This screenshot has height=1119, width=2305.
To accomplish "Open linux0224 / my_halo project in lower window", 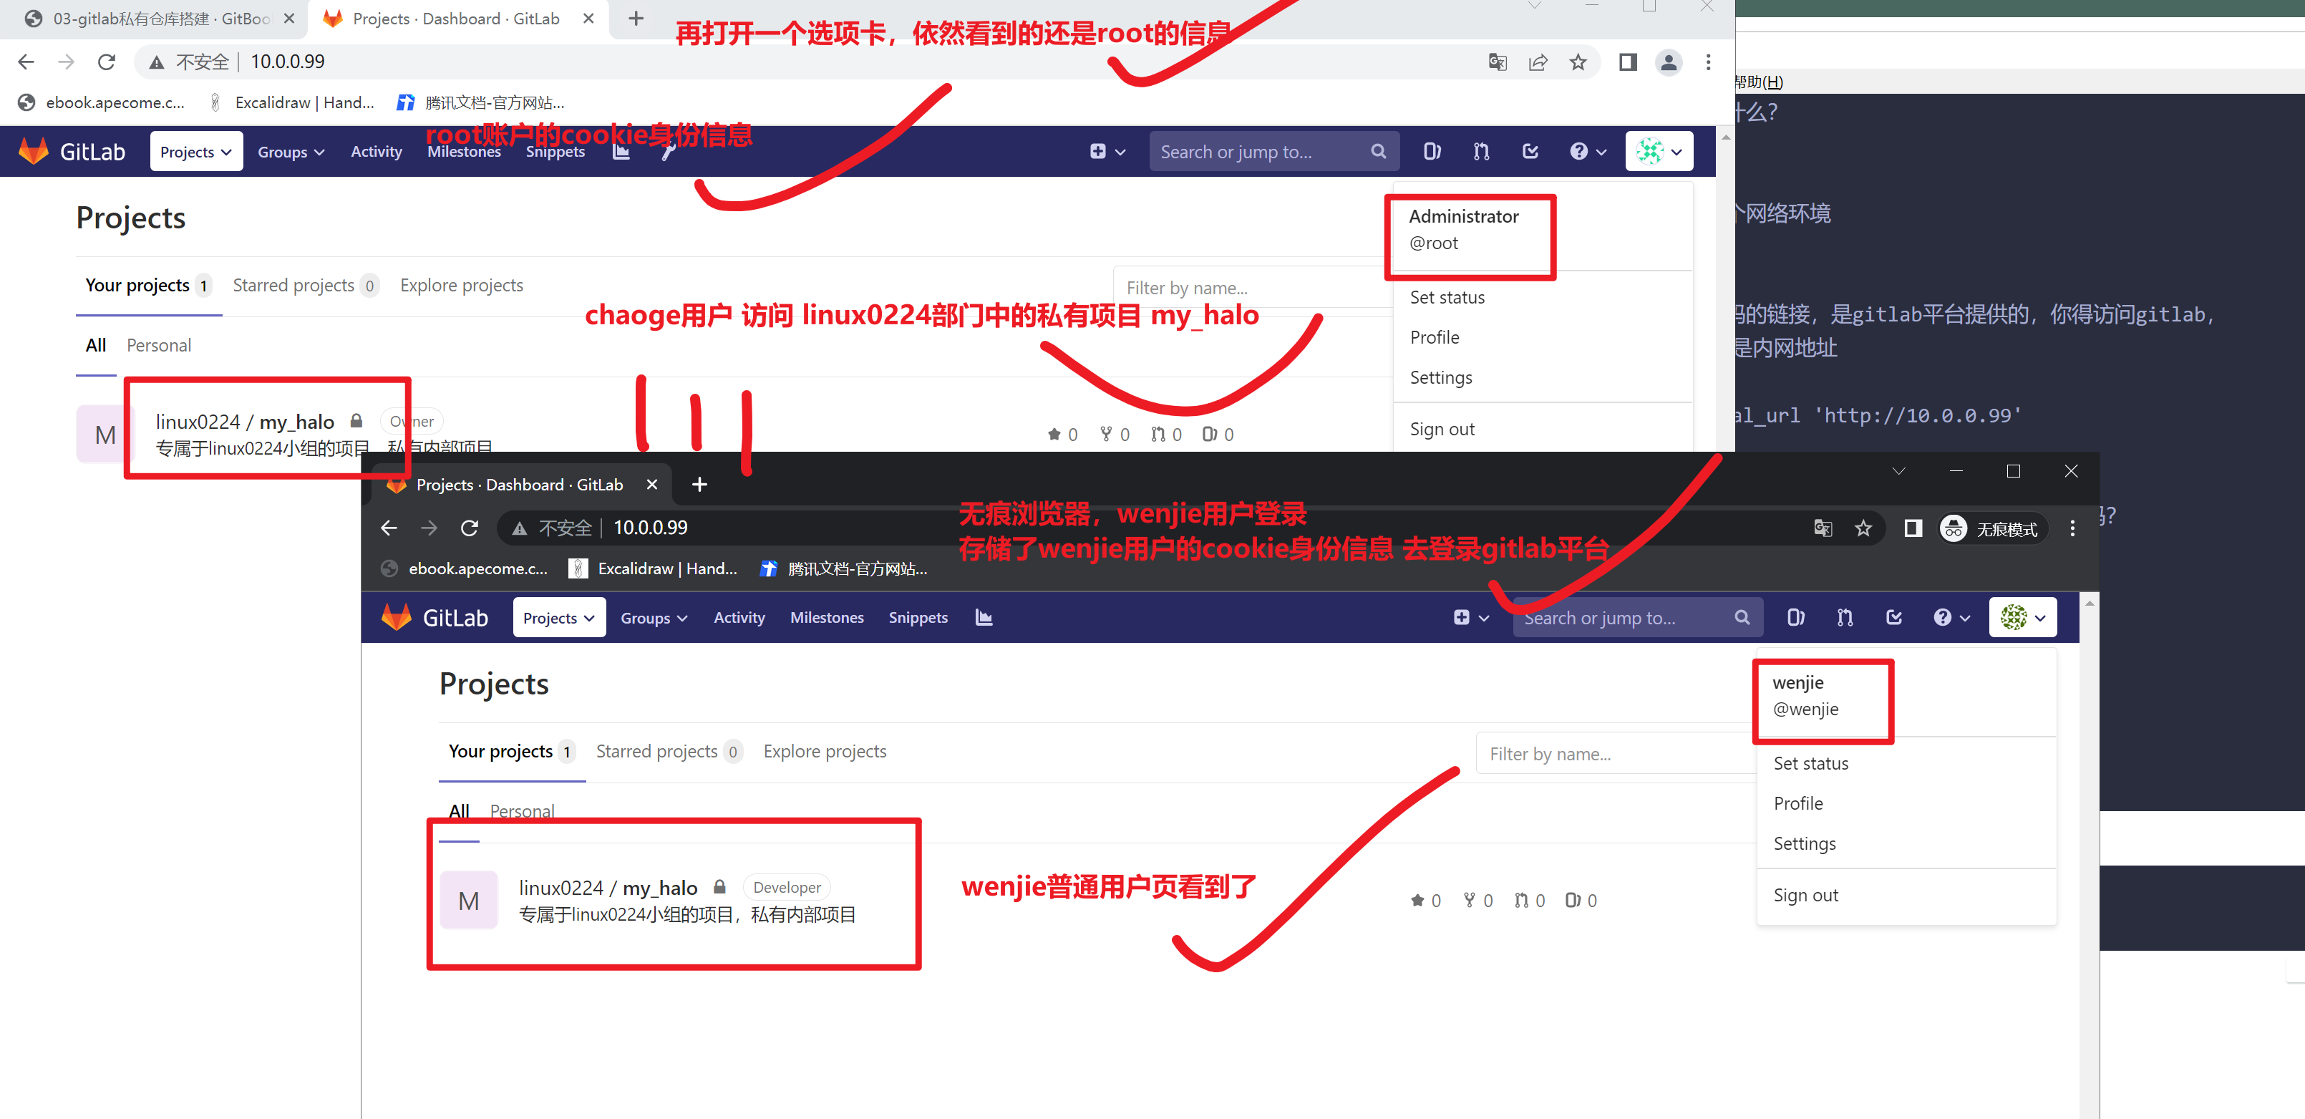I will click(659, 887).
